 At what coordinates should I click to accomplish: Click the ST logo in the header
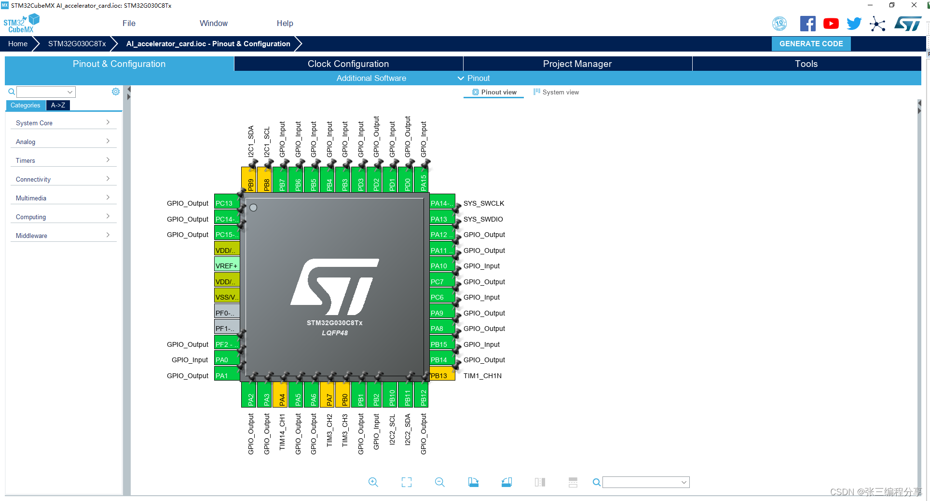[908, 24]
